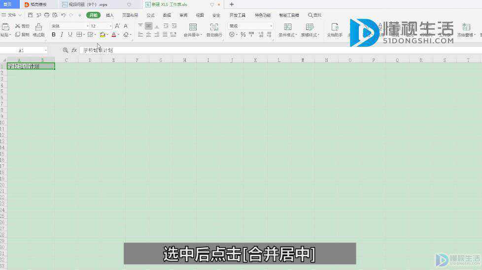Apply thousands separator format

coord(251,34)
